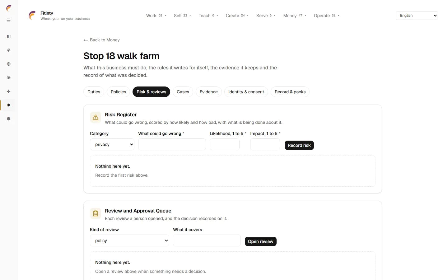448x280 pixels.
Task: Expand the Operate menu
Action: pos(326,16)
